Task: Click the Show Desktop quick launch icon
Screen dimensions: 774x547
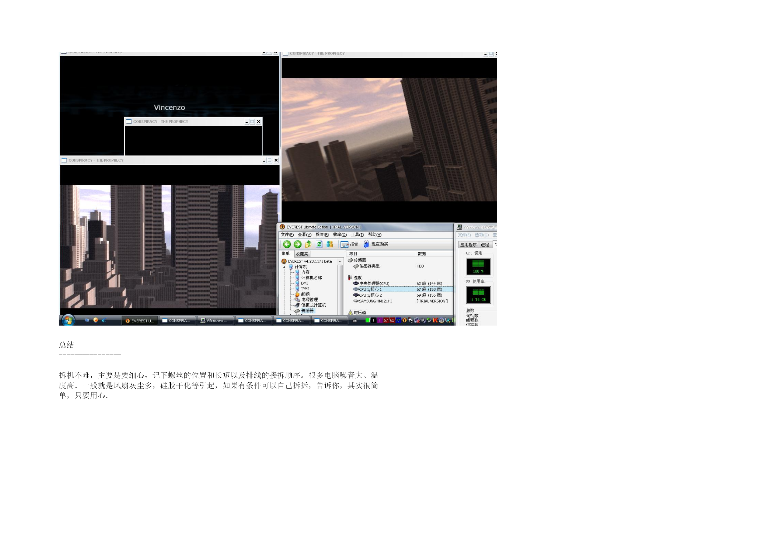Action: [x=87, y=320]
